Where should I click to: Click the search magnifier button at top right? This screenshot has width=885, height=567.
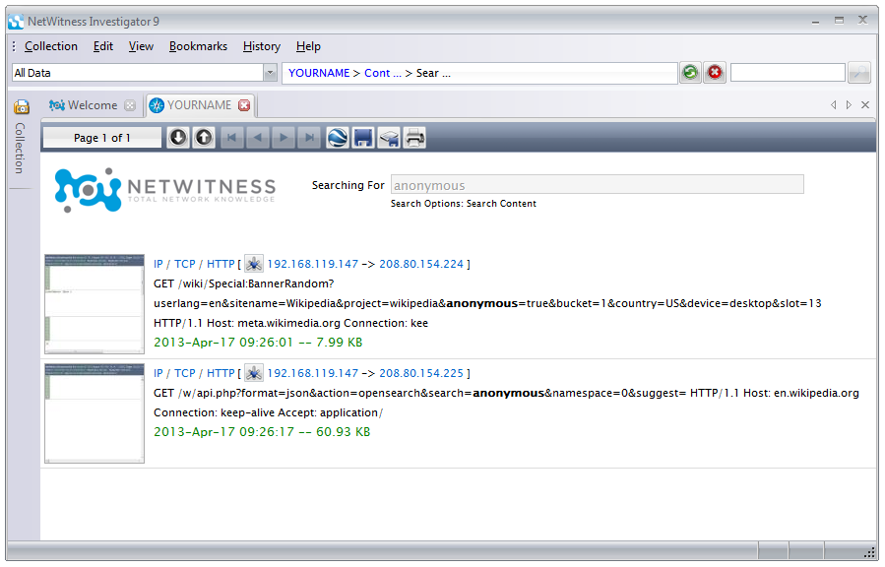click(x=859, y=73)
